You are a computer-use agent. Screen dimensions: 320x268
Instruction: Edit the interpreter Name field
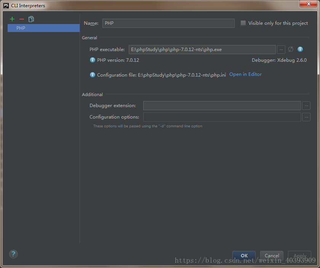[x=168, y=23]
